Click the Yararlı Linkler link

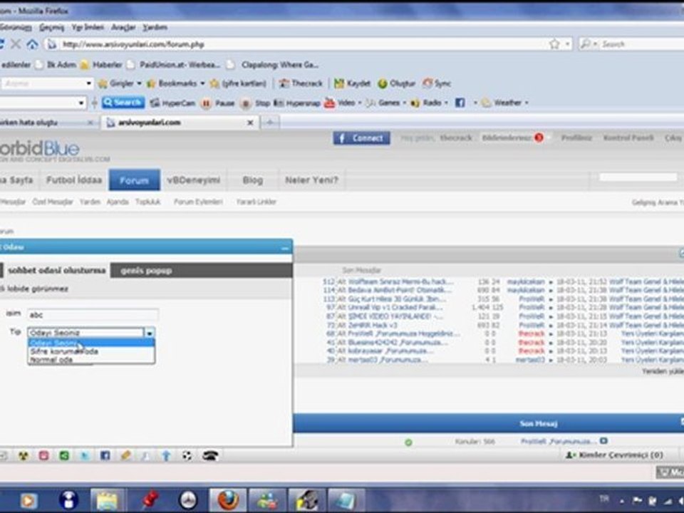(256, 202)
